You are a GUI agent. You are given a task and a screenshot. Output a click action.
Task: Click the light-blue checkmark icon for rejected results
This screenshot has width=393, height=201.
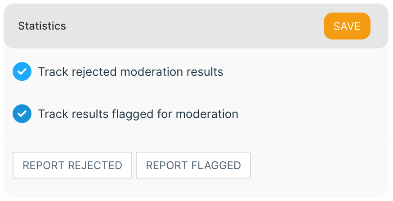pos(22,72)
